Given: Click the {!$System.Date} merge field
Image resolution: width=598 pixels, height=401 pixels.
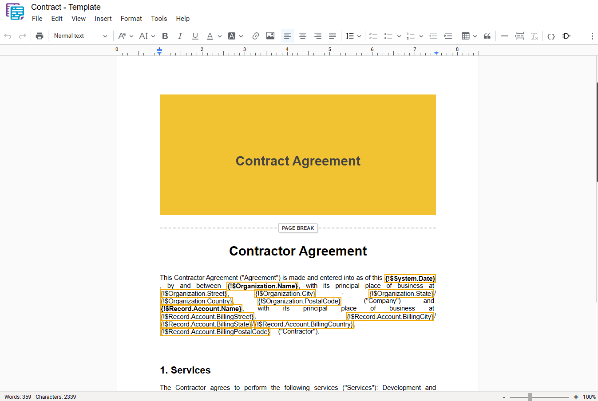Looking at the screenshot, I should click(x=410, y=279).
